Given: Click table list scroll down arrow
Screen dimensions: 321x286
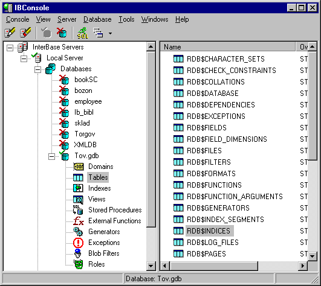Looking at the screenshot, I should (x=313, y=256).
